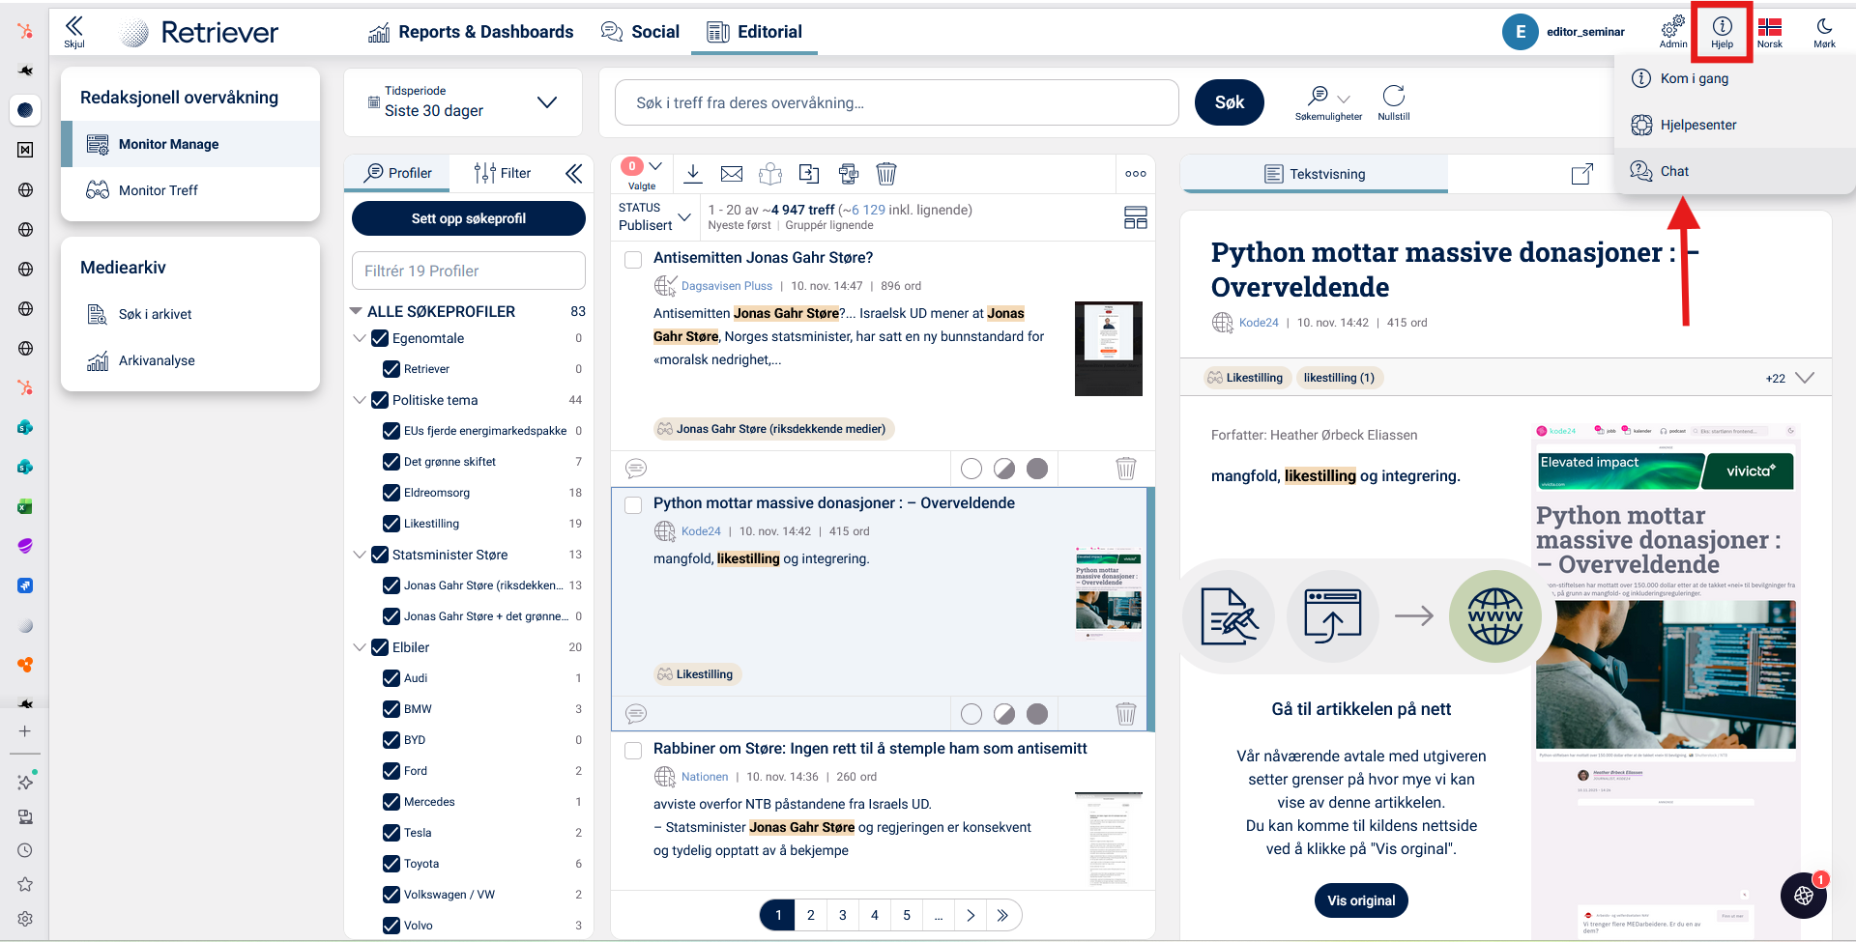1856x942 pixels.
Task: Open Søkemuligheter search options
Action: coord(1328,102)
